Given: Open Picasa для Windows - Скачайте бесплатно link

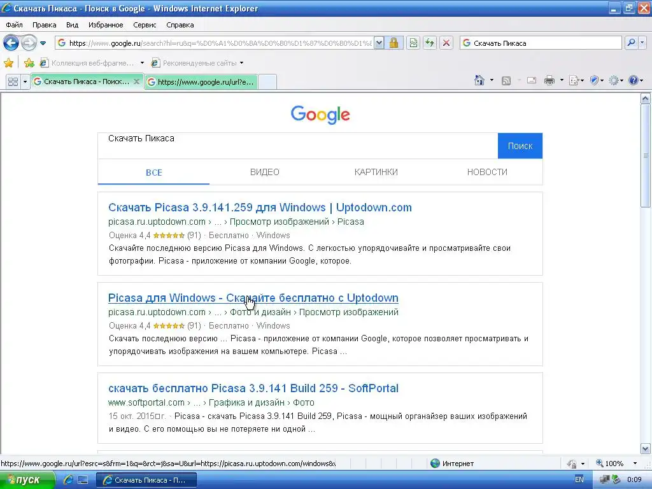Looking at the screenshot, I should (253, 298).
